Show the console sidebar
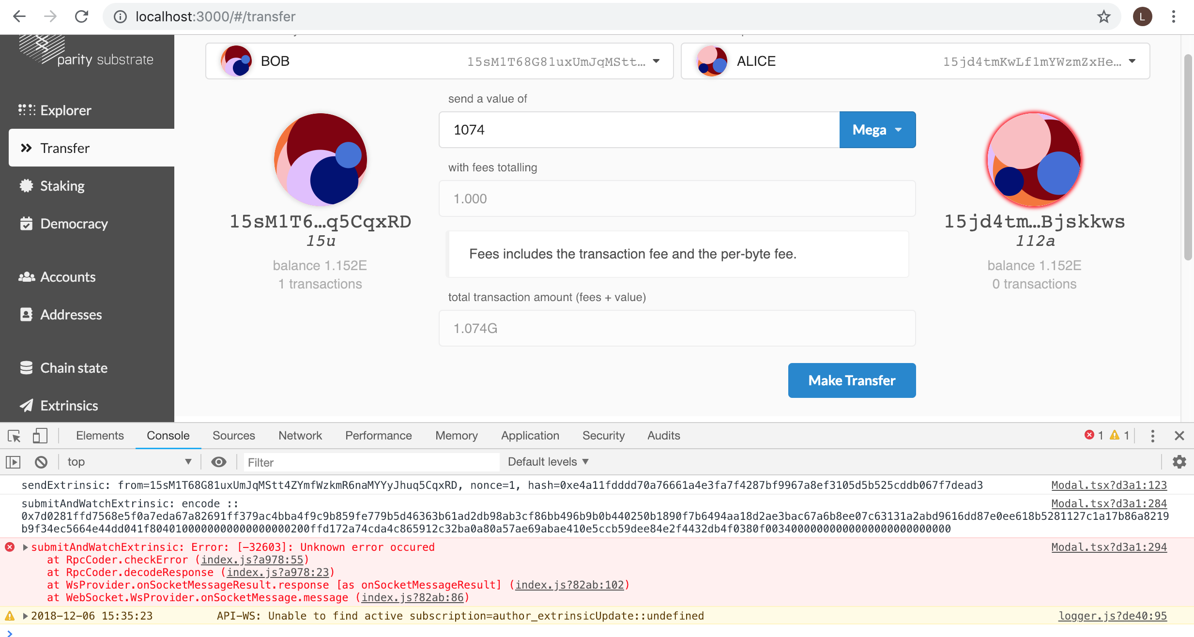 point(13,462)
